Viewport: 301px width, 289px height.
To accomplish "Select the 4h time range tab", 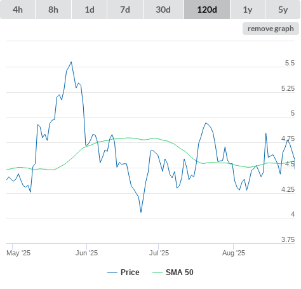I will coord(18,10).
